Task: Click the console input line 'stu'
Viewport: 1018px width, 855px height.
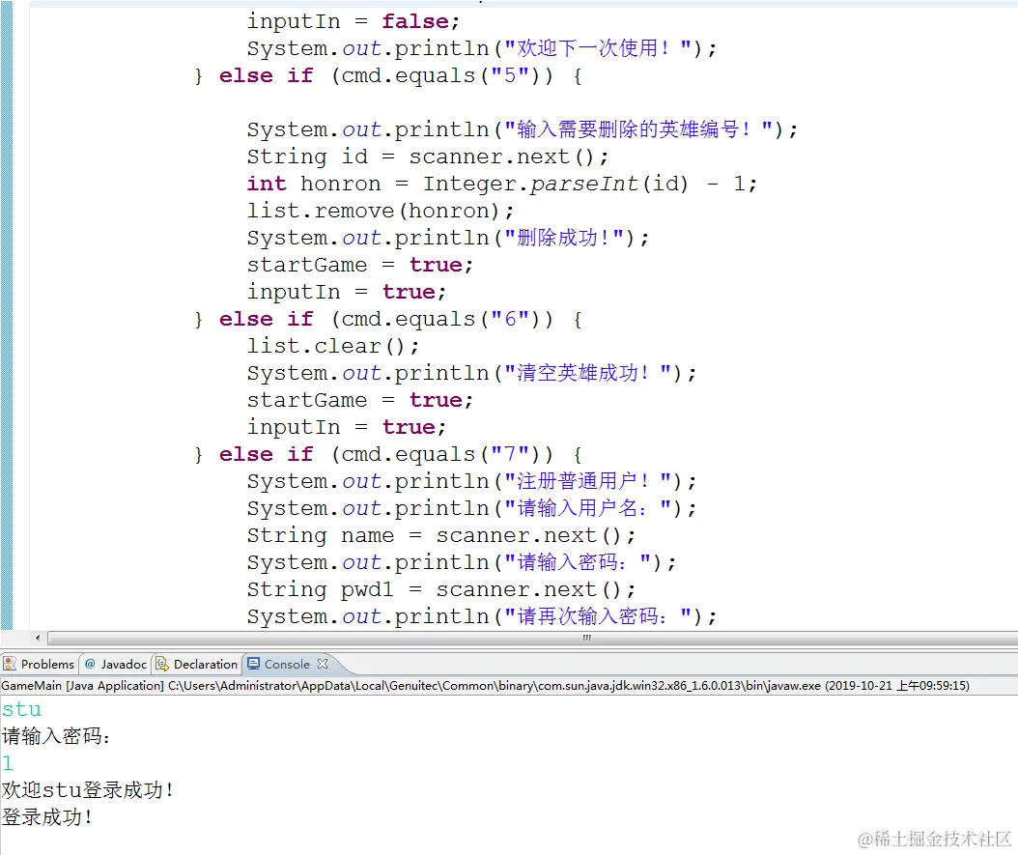Action: tap(21, 709)
